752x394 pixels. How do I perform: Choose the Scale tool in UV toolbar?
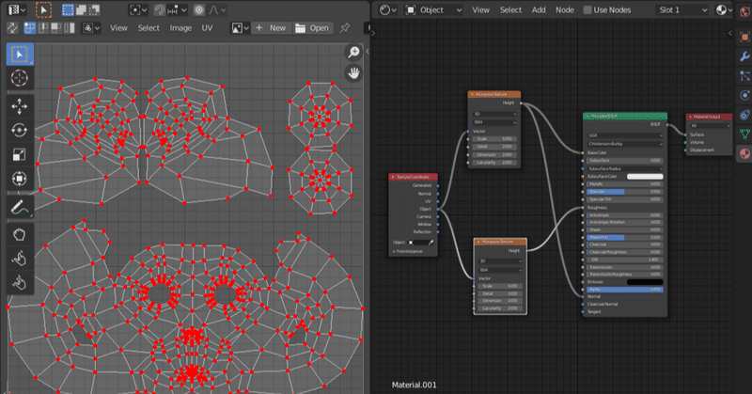pyautogui.click(x=20, y=154)
